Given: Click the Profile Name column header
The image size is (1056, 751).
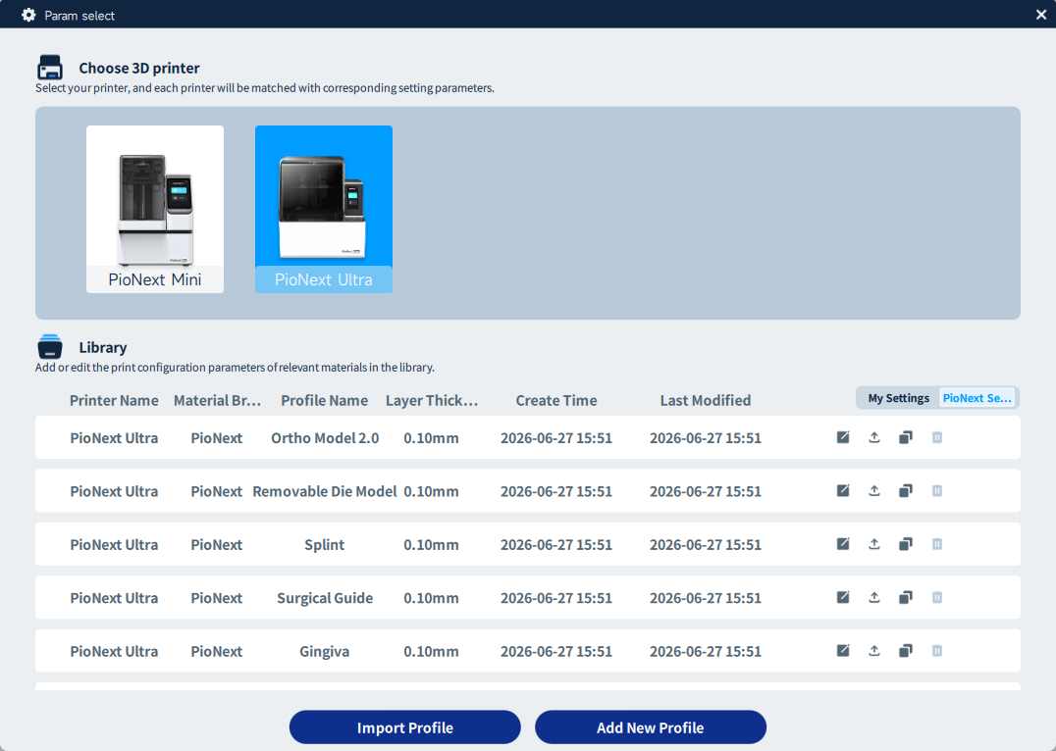Looking at the screenshot, I should click(x=325, y=400).
